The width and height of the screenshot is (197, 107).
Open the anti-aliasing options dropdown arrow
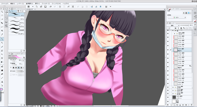tap(23, 68)
